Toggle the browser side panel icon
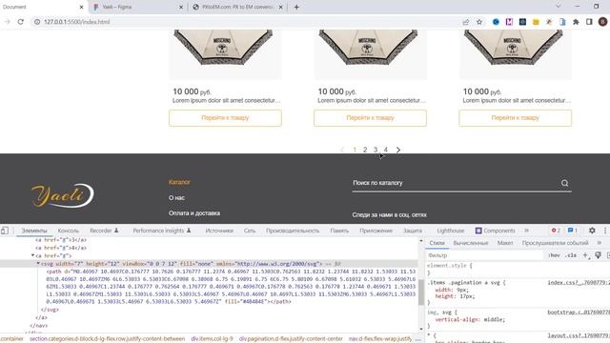This screenshot has height=343, width=610. point(589,22)
